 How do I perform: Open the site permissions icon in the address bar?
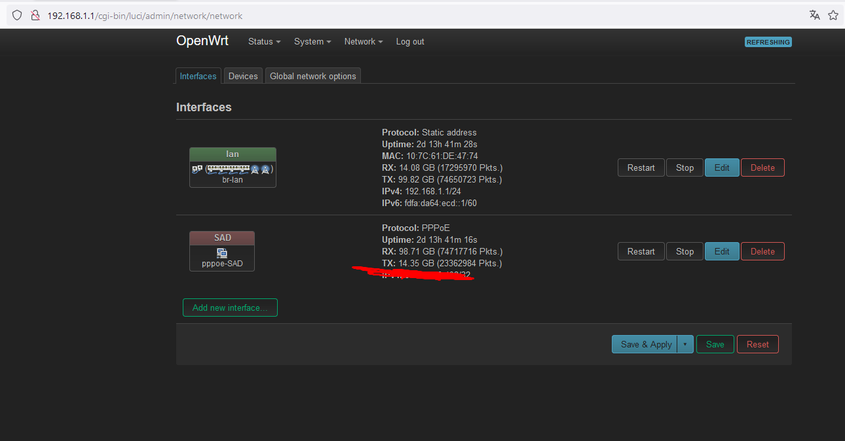point(35,15)
